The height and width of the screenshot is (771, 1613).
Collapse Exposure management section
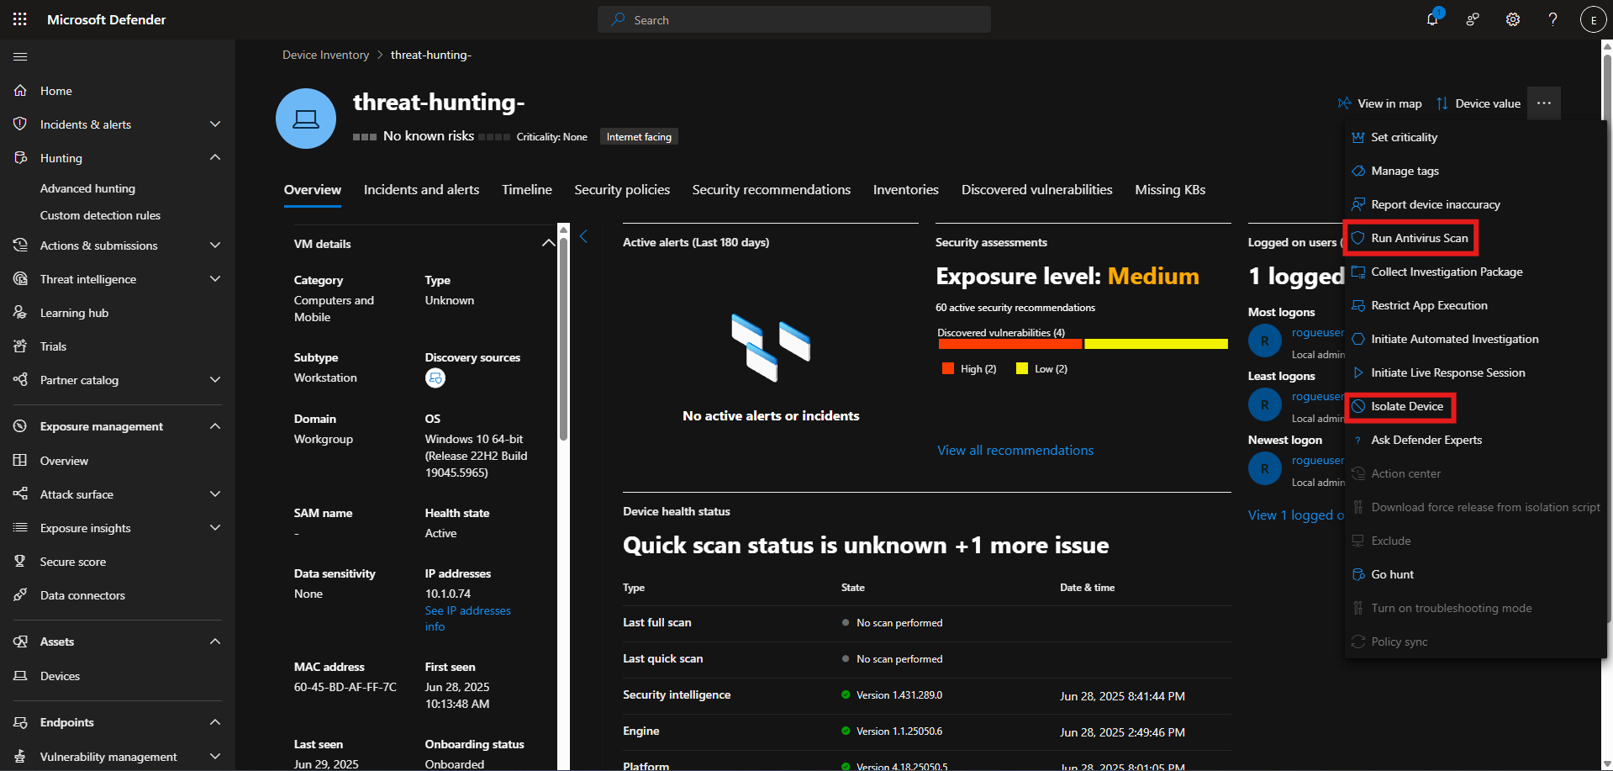point(215,426)
